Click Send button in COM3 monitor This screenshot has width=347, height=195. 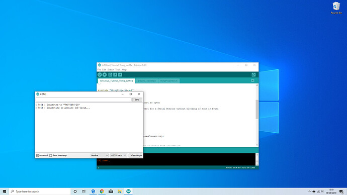pos(137,100)
